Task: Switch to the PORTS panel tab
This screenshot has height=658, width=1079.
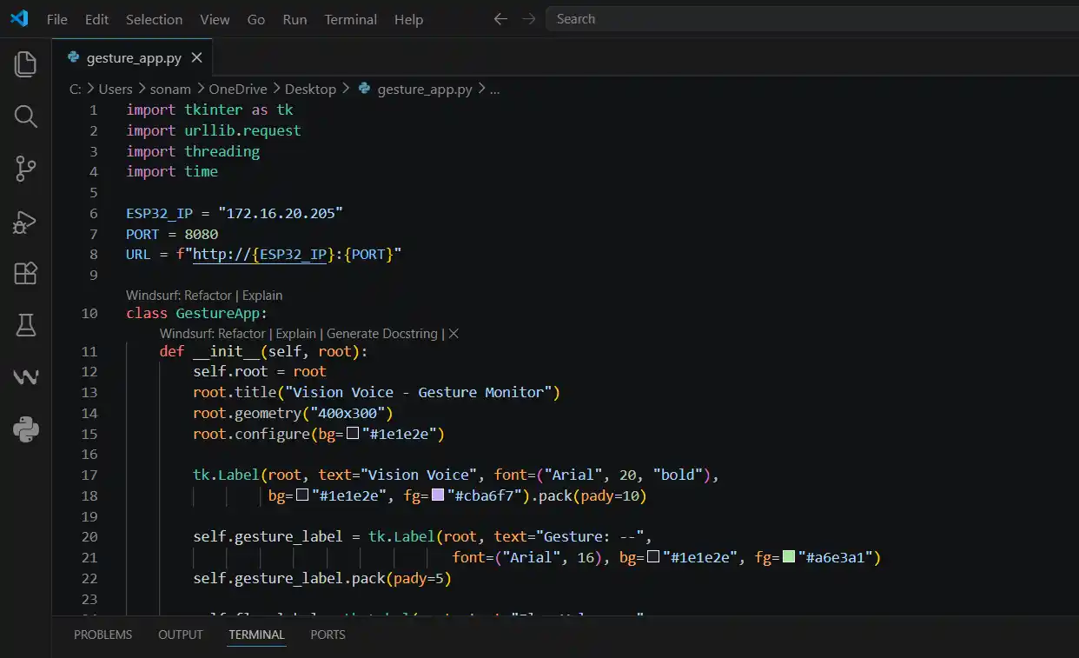Action: [x=328, y=635]
